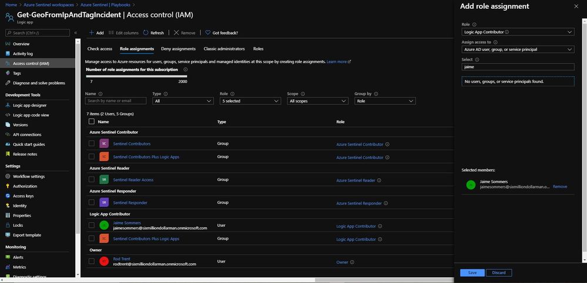Open Identity sidebar icon
The image size is (587, 283).
pos(8,205)
